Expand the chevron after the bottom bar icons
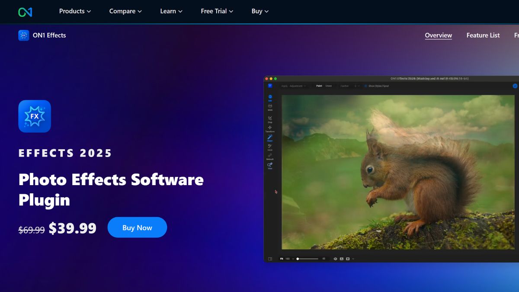Viewport: 519px width, 292px height. click(353, 259)
